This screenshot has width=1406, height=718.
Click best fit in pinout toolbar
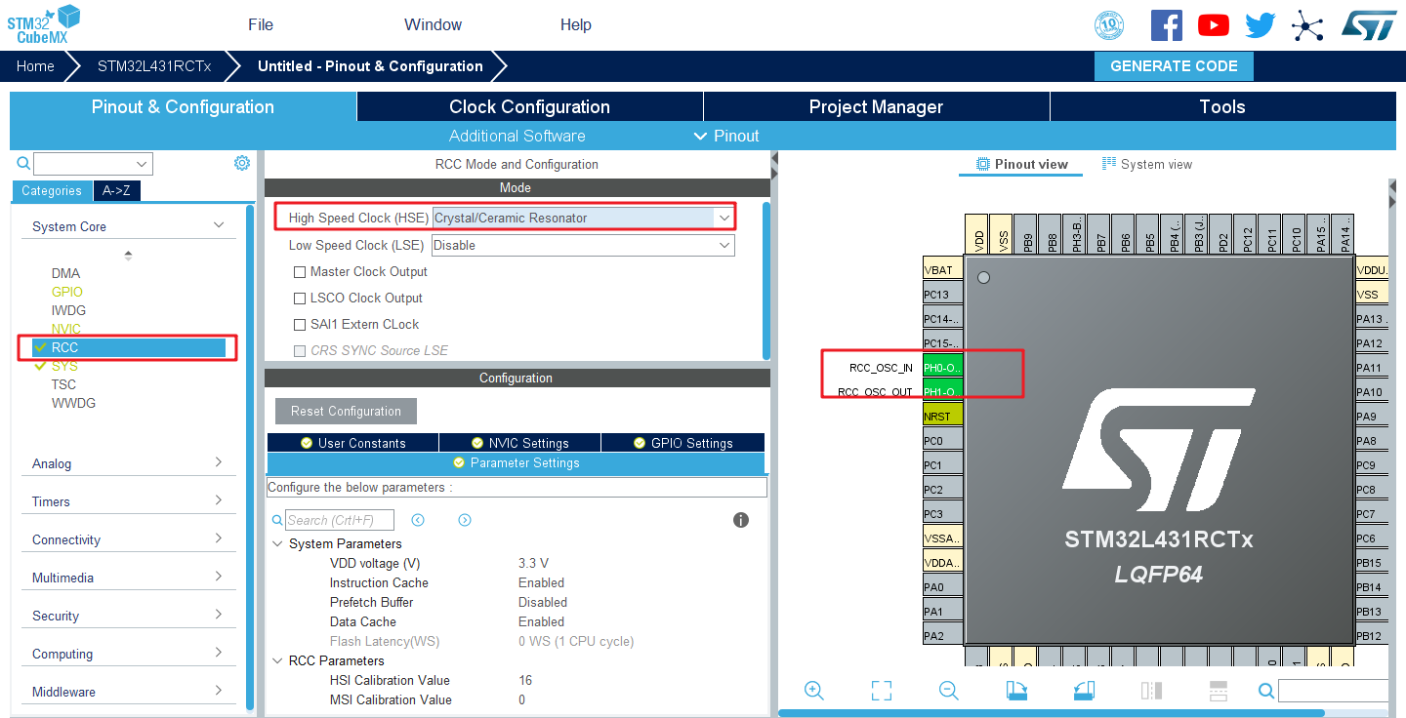click(881, 691)
